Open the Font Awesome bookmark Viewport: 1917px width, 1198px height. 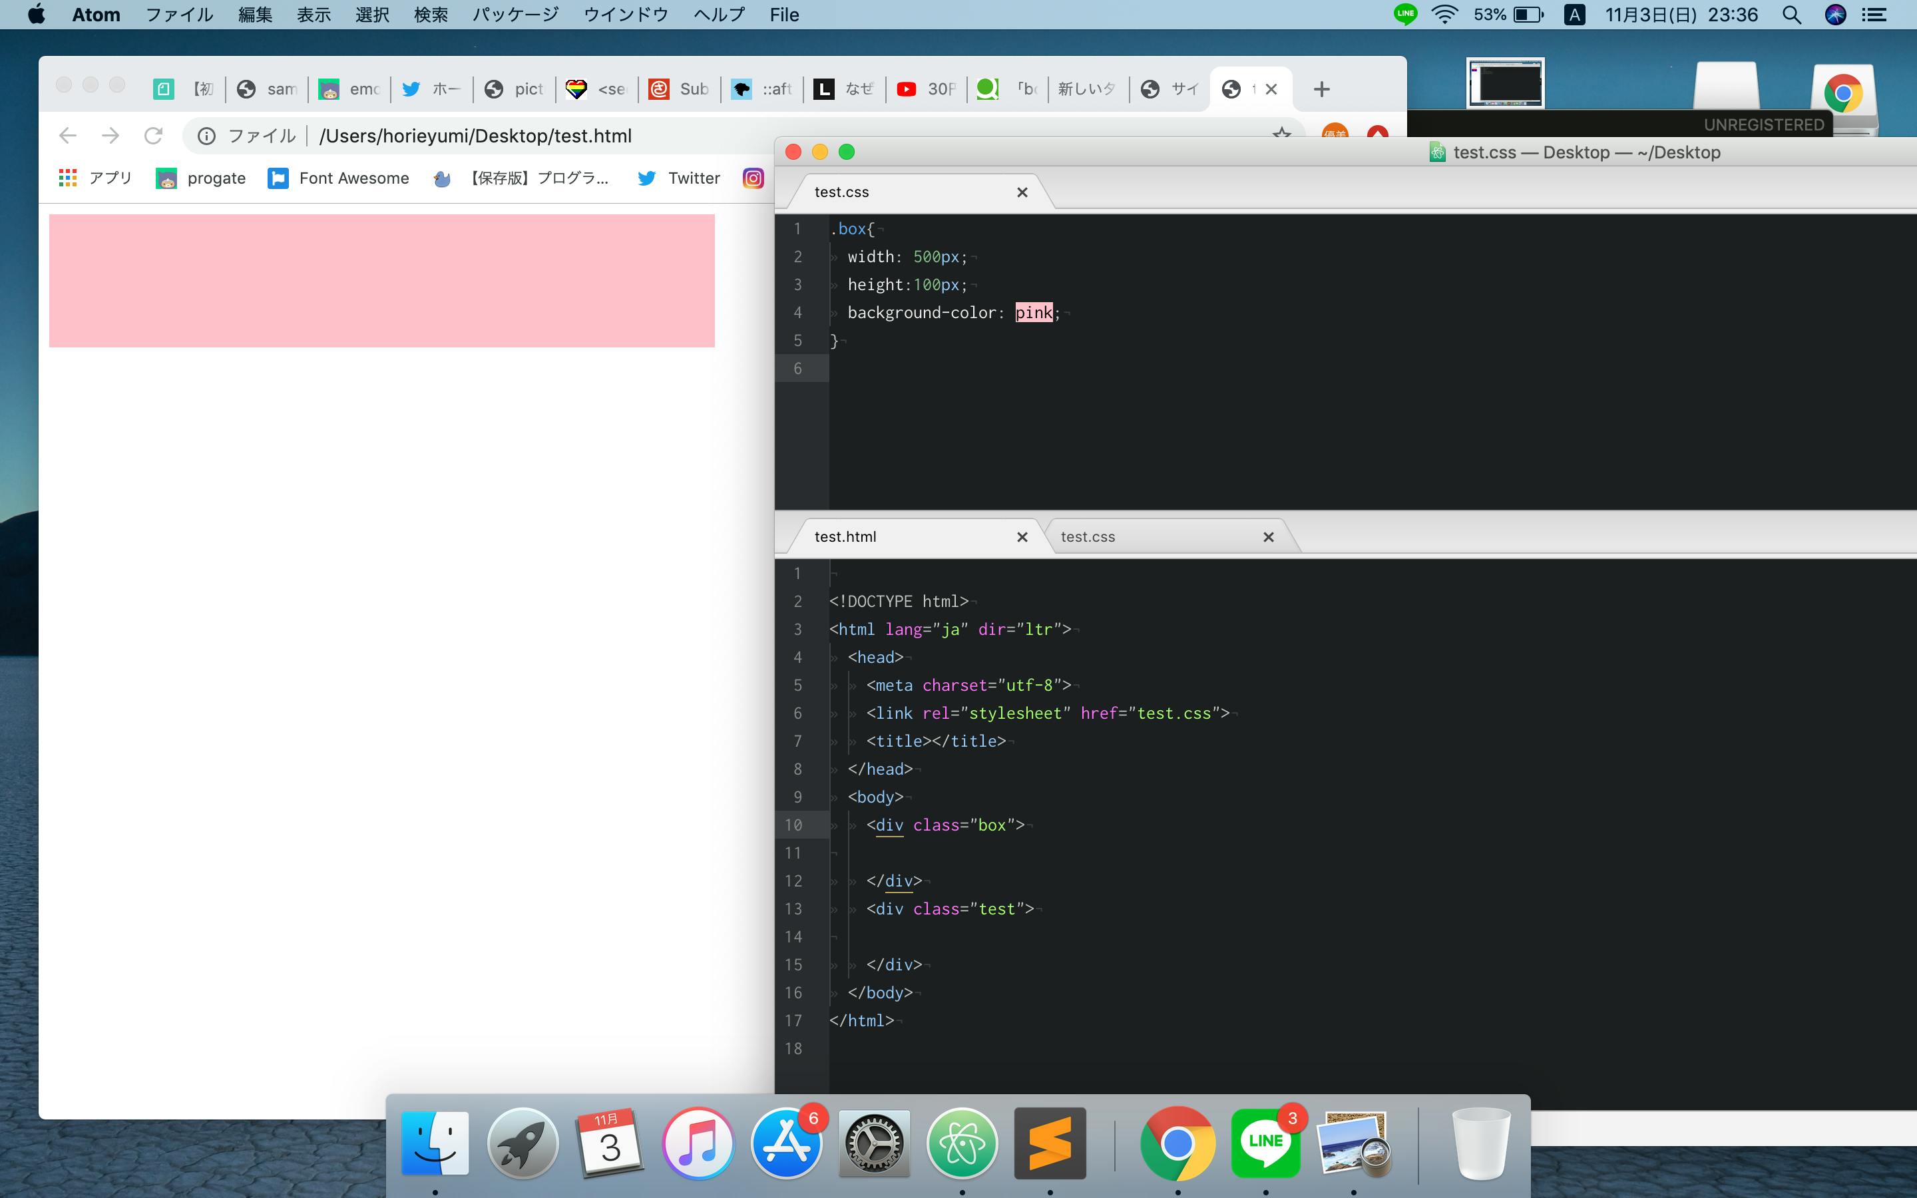pyautogui.click(x=339, y=178)
